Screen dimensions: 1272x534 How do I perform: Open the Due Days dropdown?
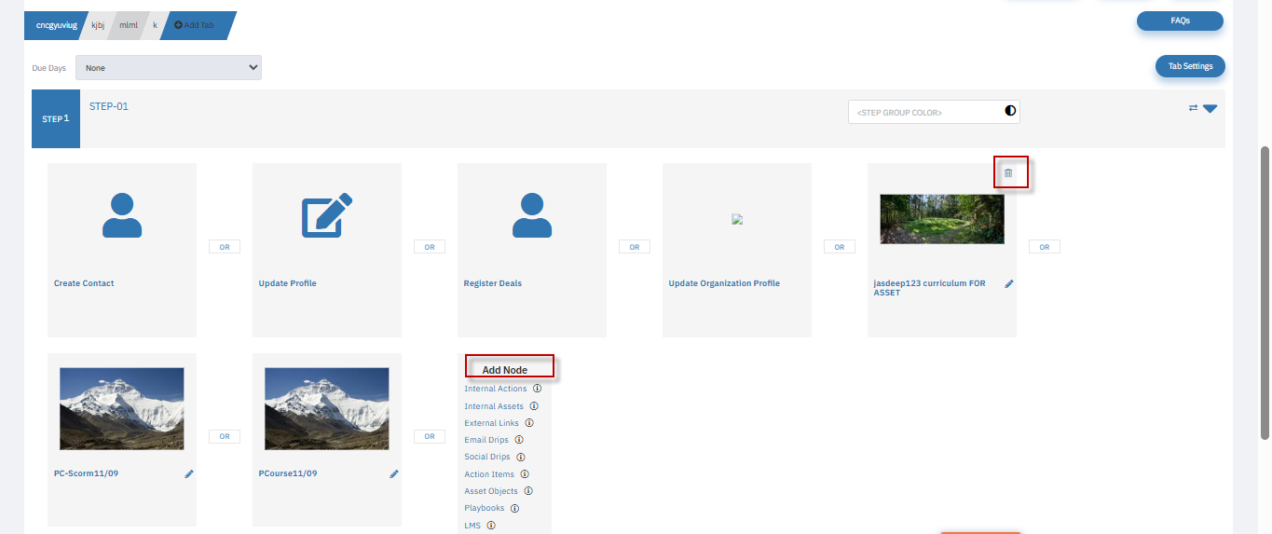[168, 68]
